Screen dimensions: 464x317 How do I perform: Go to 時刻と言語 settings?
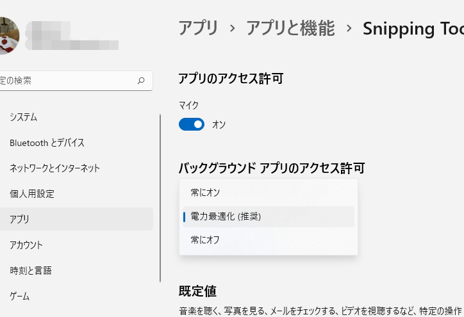tap(31, 270)
